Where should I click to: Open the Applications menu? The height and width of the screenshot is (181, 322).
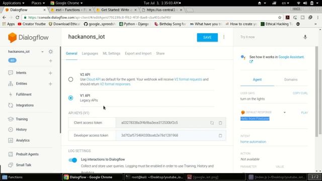tap(13, 3)
